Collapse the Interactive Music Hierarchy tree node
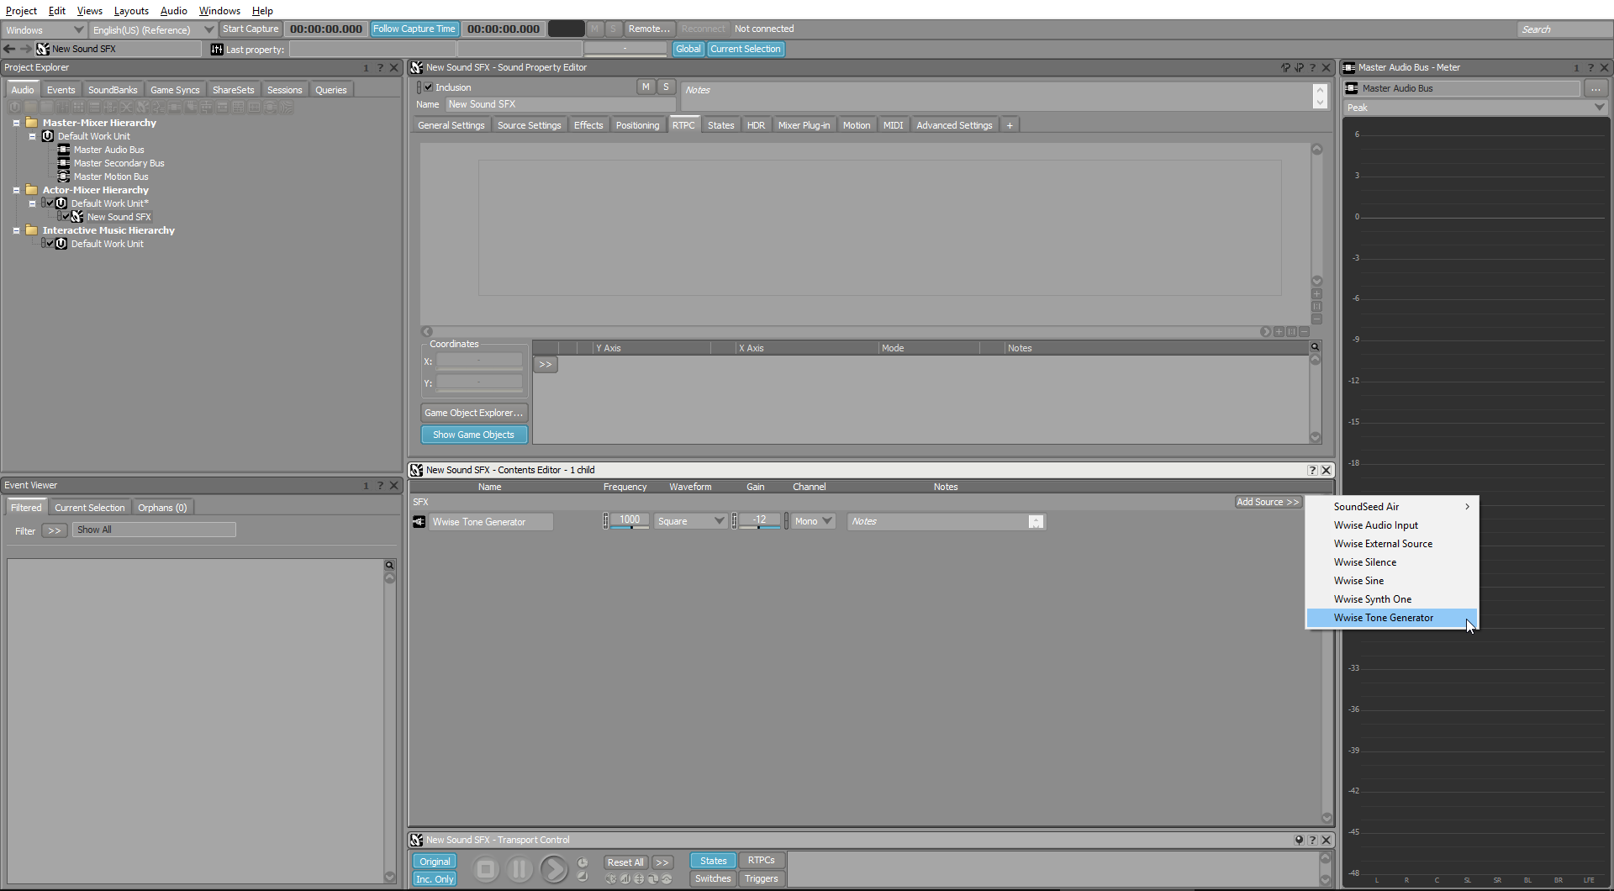Viewport: 1614px width, 891px height. tap(16, 230)
